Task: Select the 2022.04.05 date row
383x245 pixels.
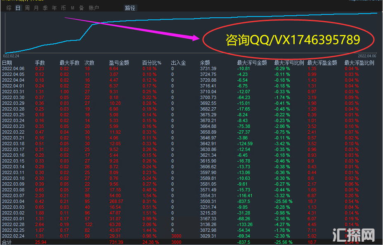Action: click(13, 74)
